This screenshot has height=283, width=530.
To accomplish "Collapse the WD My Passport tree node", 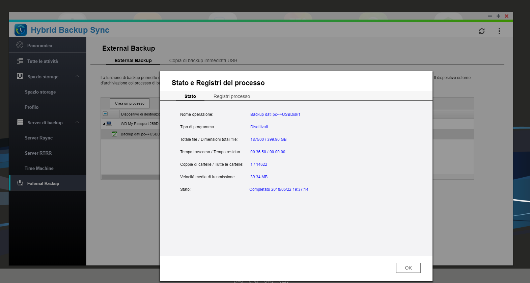I will click(x=104, y=124).
